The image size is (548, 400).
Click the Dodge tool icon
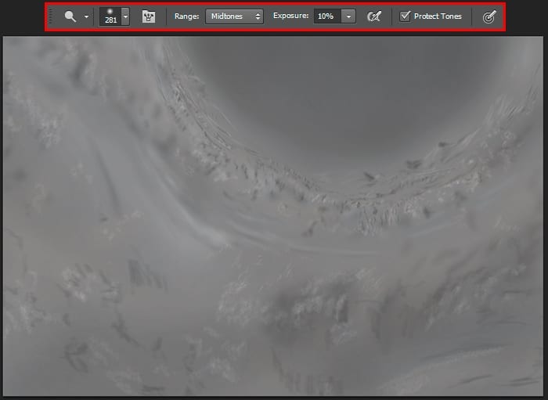(70, 16)
